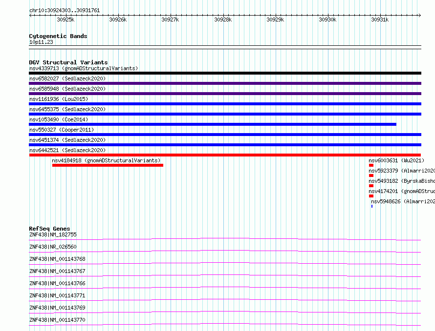Click the nsv4174201 red marker
Screen dimensions: 435x331
pos(371,196)
